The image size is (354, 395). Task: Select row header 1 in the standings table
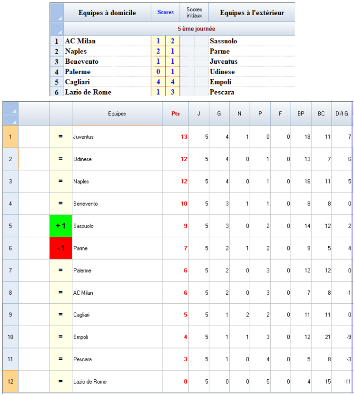10,137
